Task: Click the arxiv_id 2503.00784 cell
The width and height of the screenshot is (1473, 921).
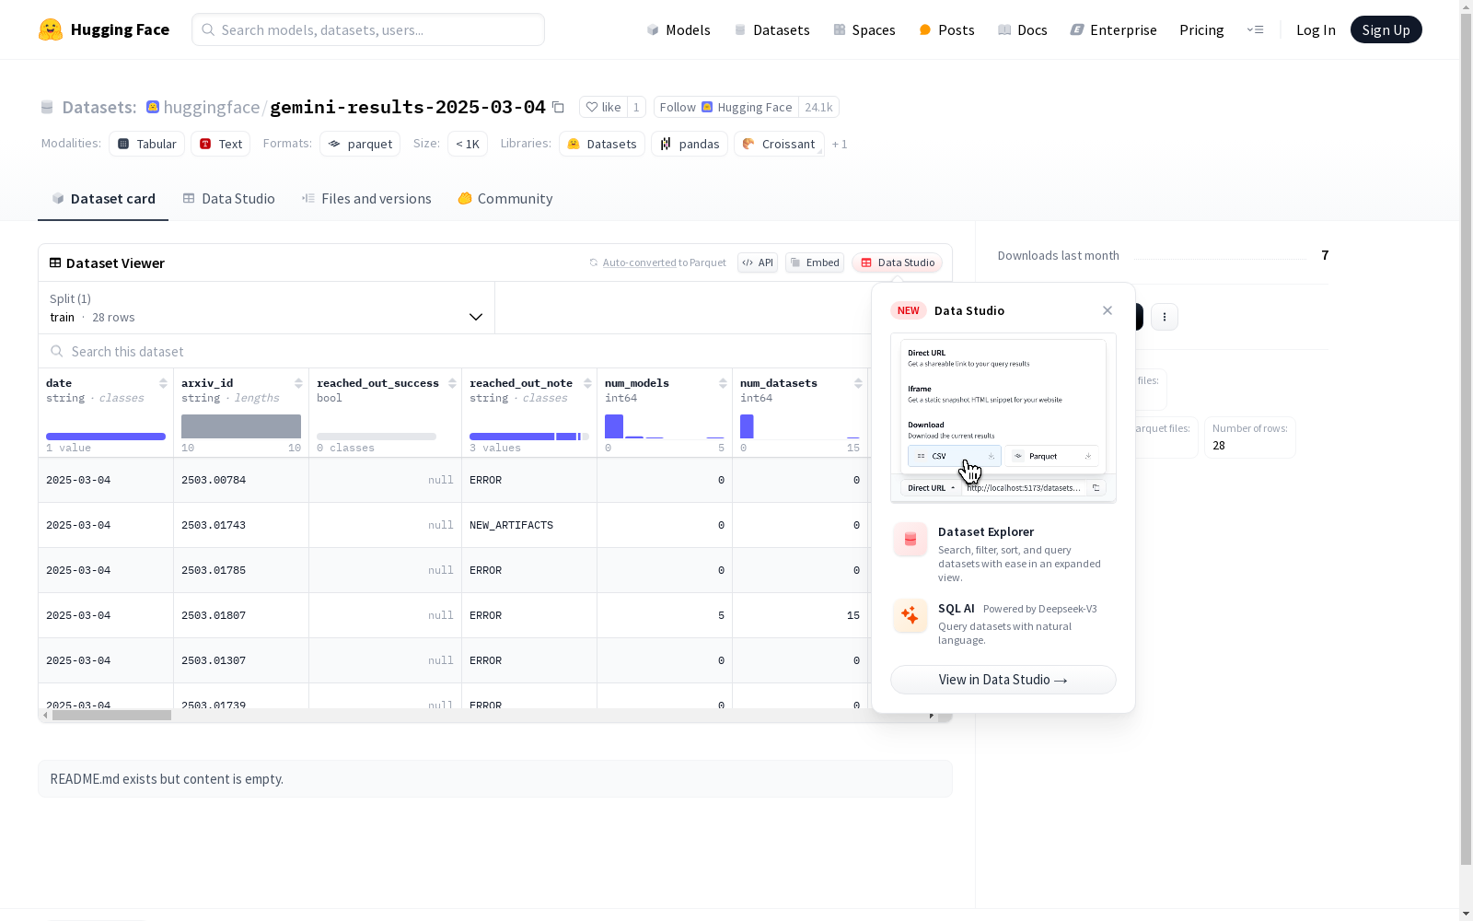Action: (241, 480)
